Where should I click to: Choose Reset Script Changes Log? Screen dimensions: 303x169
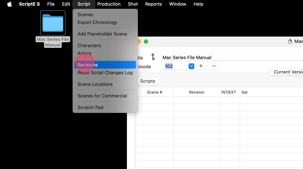[105, 73]
